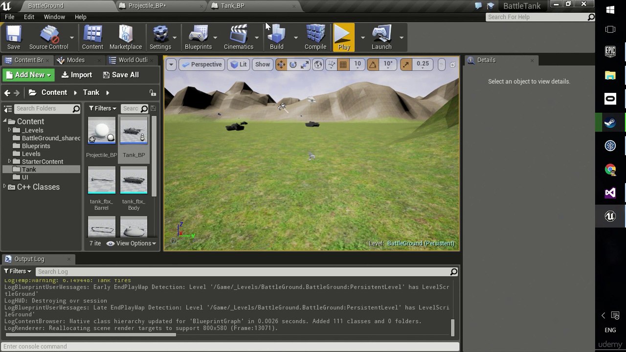Select the tank_fbx_Body mesh thumbnail
This screenshot has width=626, height=352.
point(134,180)
